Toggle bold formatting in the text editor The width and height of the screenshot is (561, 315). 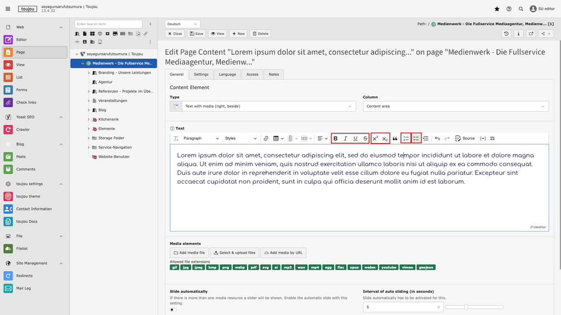(335, 138)
